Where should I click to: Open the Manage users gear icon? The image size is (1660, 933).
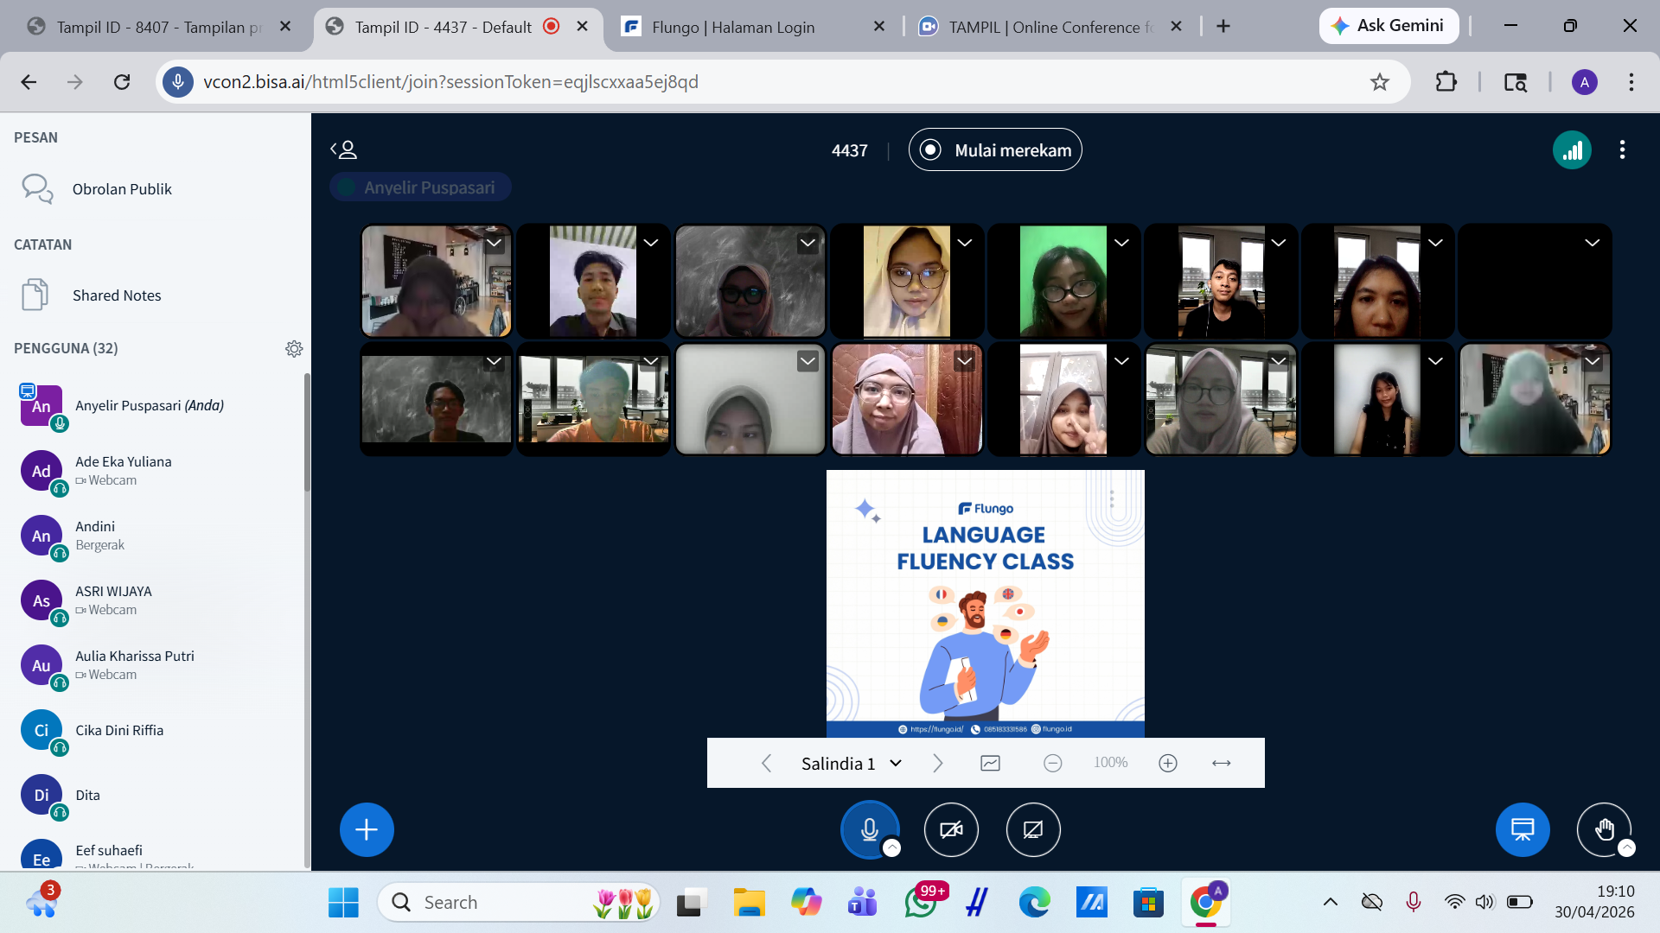(x=294, y=349)
